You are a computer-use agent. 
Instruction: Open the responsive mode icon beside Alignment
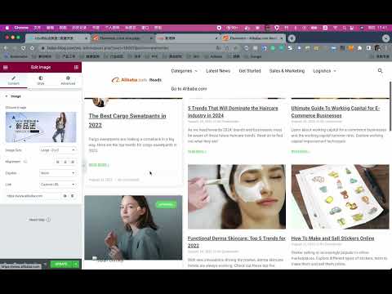[x=25, y=162]
